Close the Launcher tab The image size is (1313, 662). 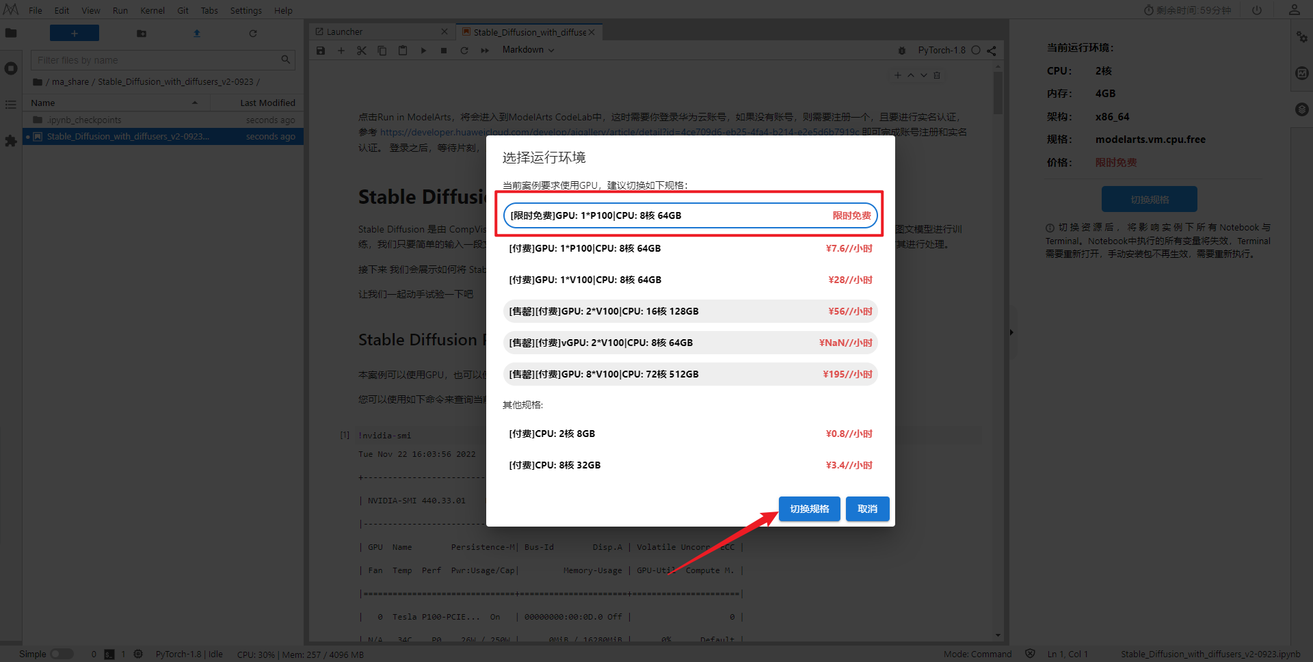pos(445,32)
